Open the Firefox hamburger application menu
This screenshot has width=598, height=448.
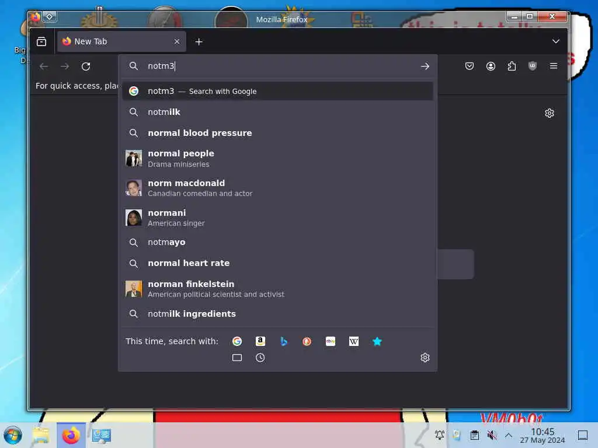click(554, 66)
